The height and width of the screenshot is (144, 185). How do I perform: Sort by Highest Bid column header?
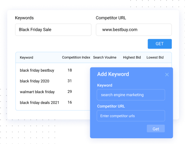132,57
